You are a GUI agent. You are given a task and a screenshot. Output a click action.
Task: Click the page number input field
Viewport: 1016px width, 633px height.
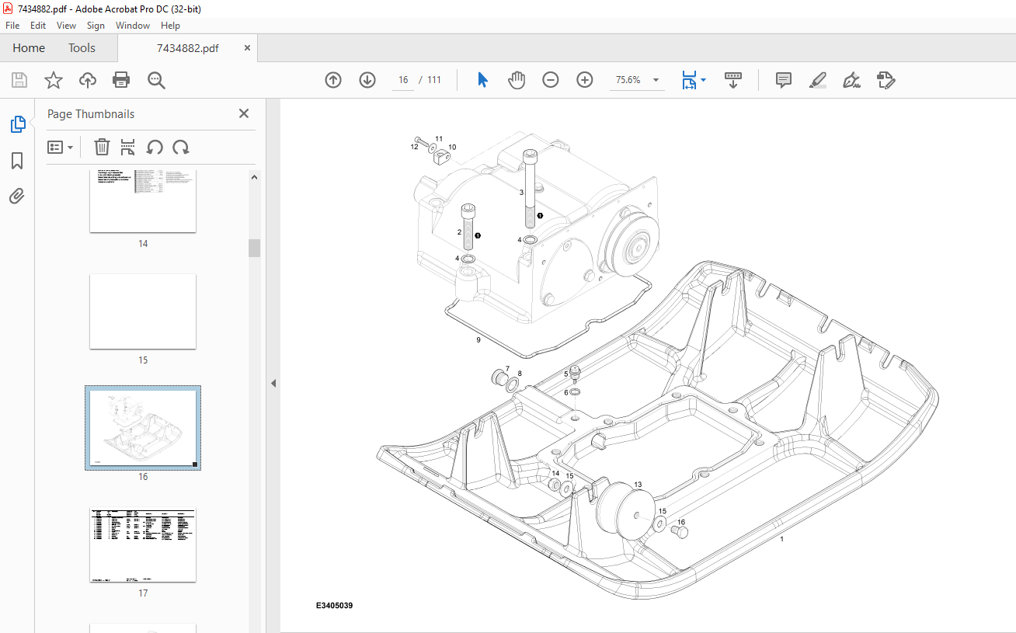click(x=403, y=80)
